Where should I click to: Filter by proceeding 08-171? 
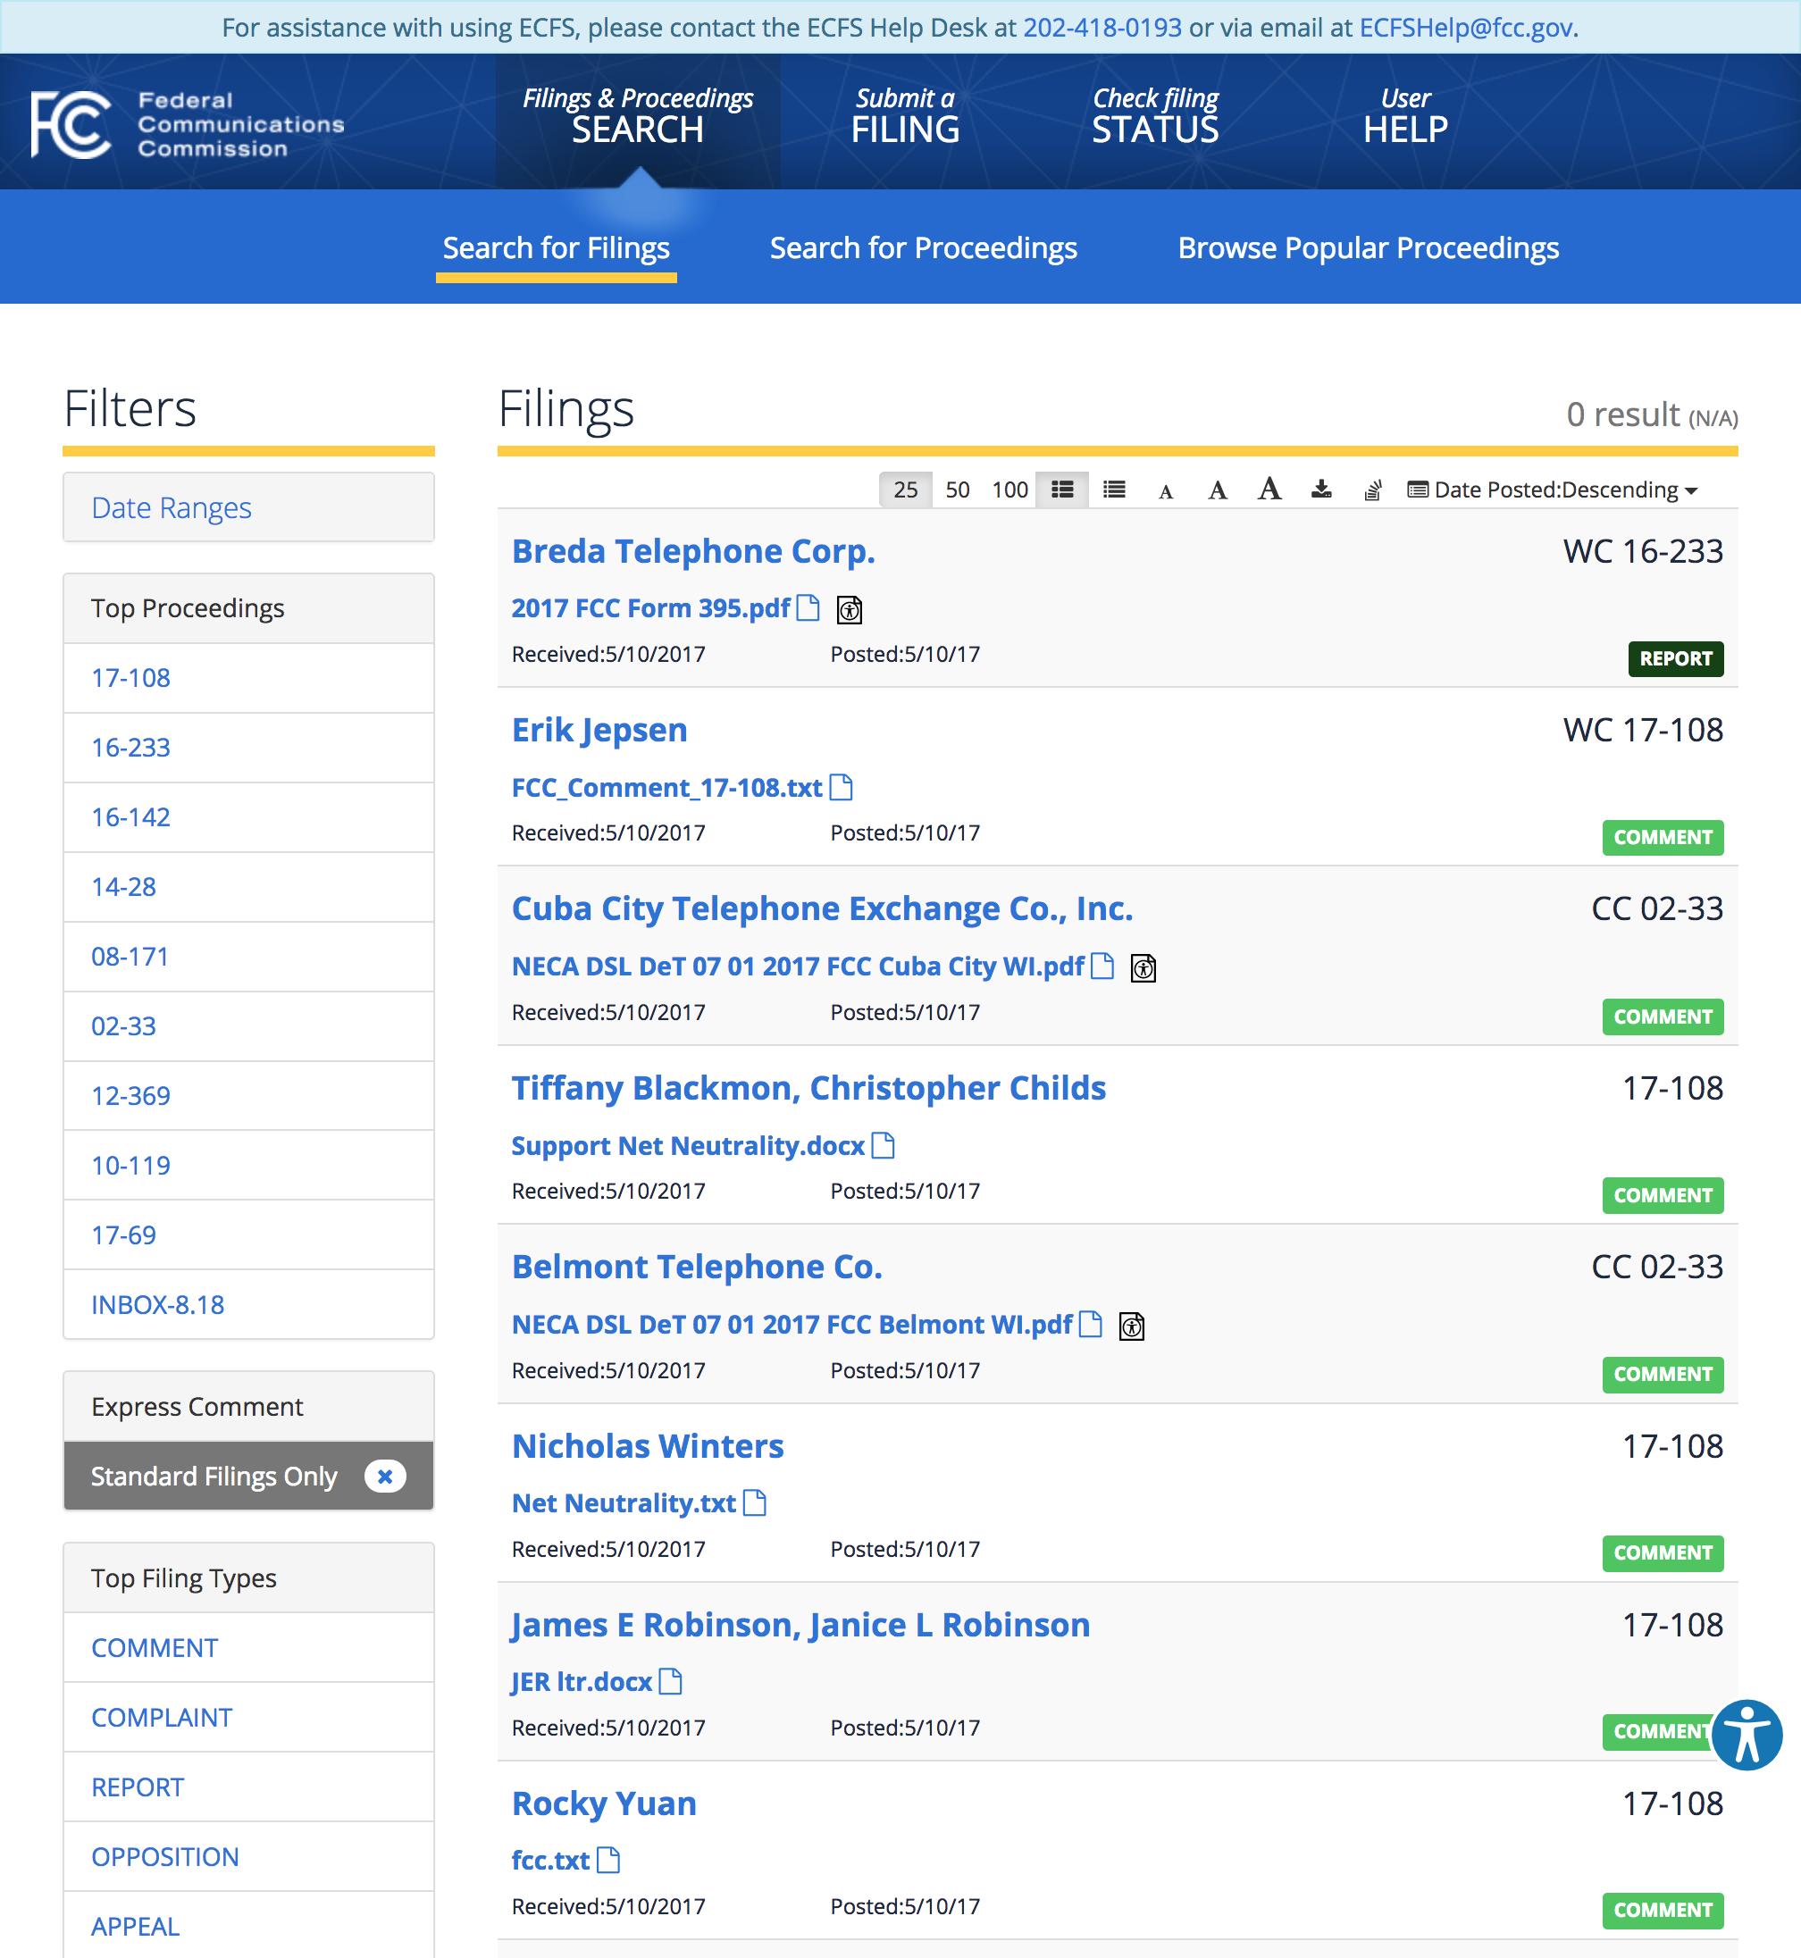click(x=248, y=956)
